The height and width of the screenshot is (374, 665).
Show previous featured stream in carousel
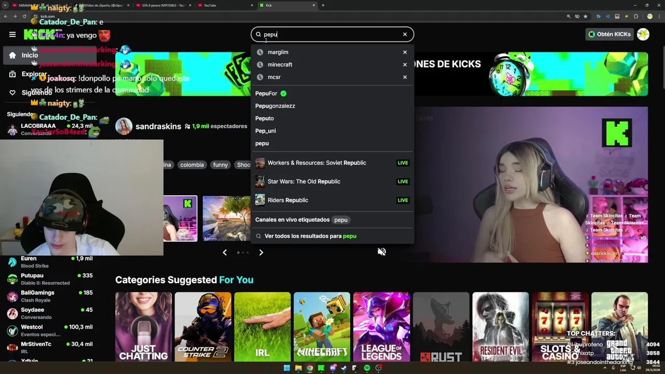[x=224, y=252]
